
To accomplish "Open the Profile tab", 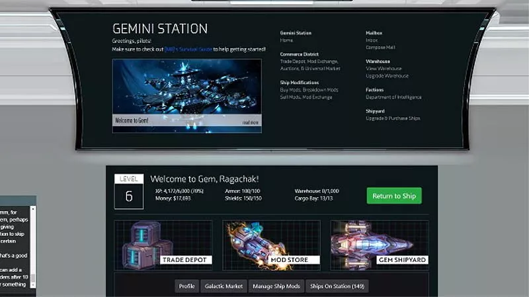I will 186,286.
